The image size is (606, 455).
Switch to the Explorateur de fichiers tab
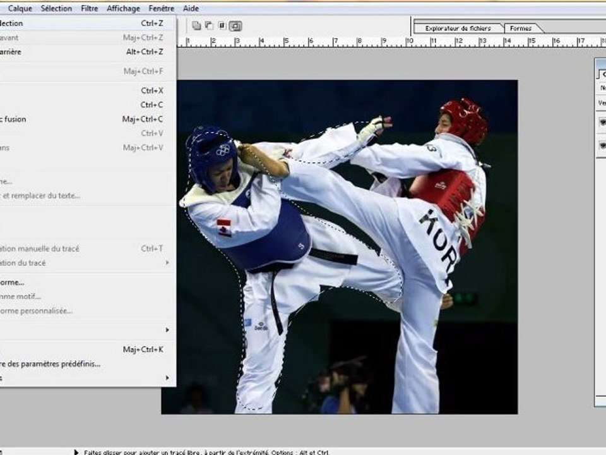point(458,28)
